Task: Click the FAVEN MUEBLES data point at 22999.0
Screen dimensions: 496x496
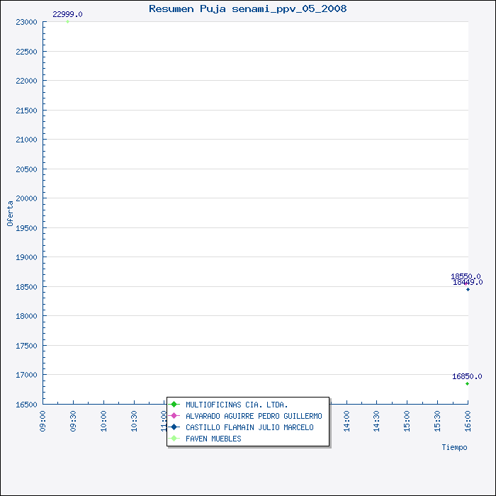Action: (x=68, y=21)
